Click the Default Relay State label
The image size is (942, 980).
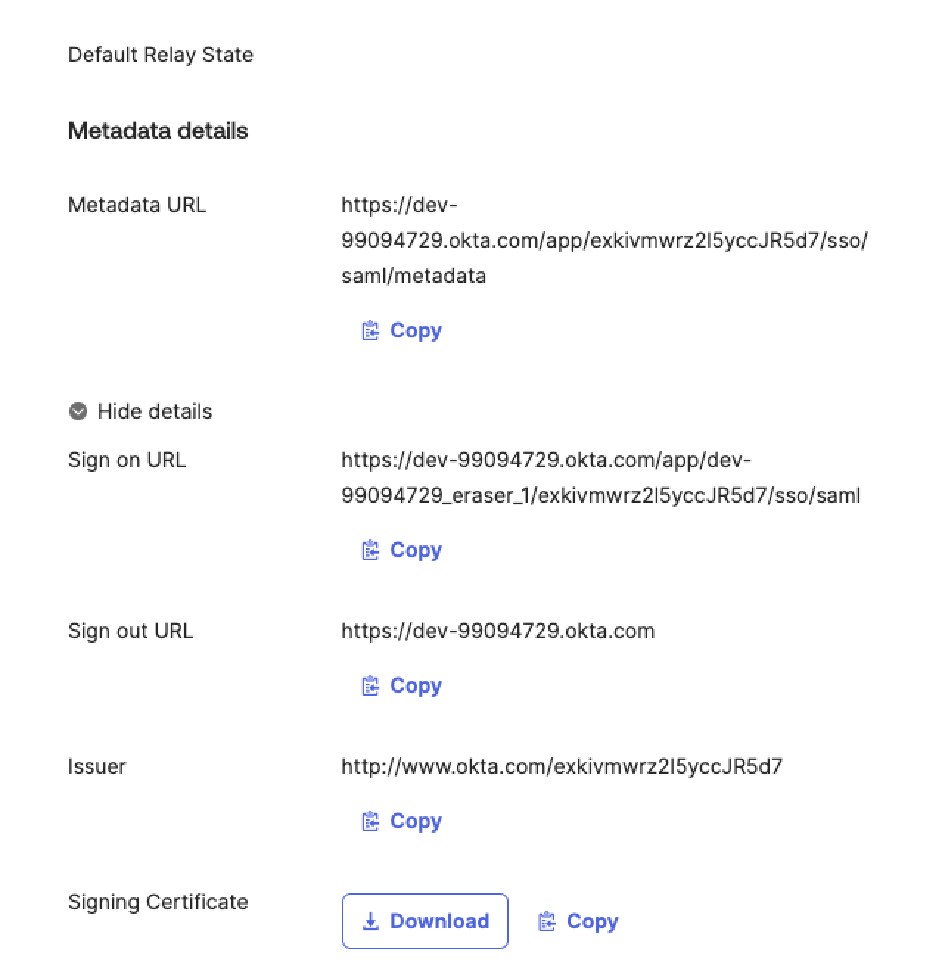point(161,55)
